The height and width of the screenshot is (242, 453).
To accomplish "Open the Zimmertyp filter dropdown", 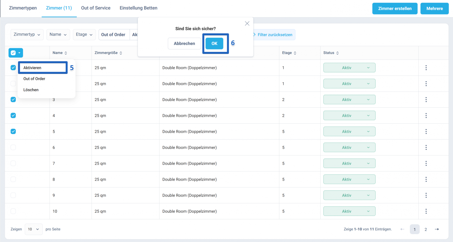I will point(27,35).
